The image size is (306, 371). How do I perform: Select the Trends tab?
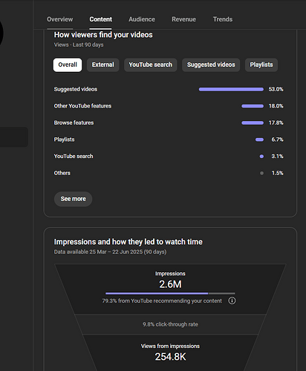[223, 19]
